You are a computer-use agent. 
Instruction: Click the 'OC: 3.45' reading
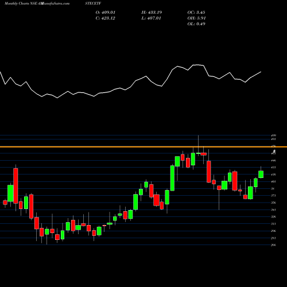click(196, 13)
